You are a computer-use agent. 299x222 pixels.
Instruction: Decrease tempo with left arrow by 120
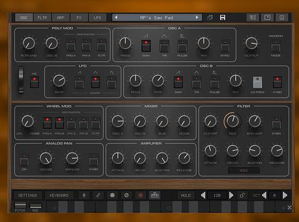(203, 195)
